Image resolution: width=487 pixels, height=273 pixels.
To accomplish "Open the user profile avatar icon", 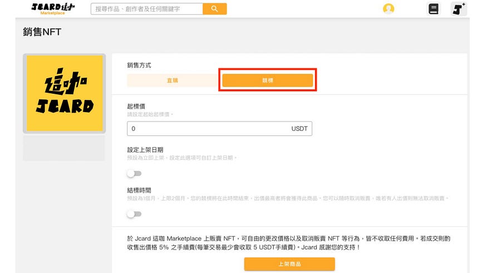I will tap(388, 9).
